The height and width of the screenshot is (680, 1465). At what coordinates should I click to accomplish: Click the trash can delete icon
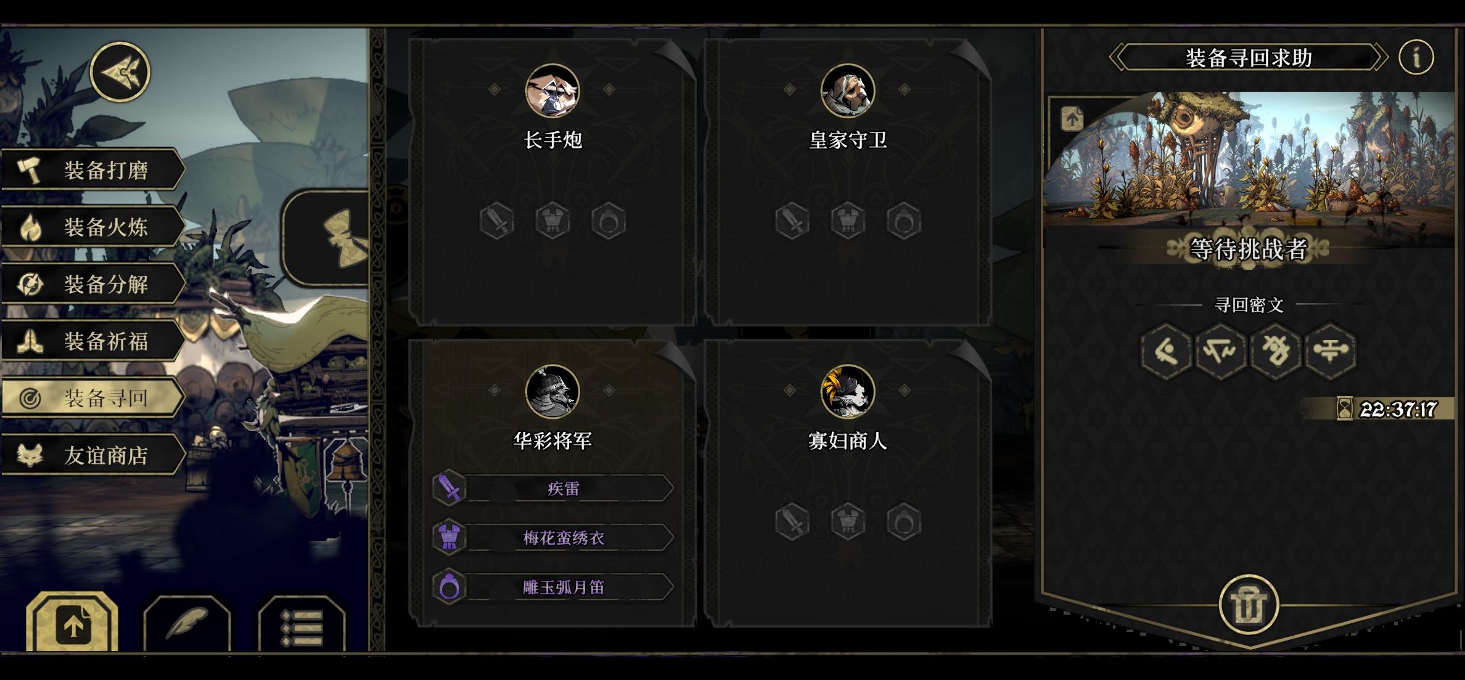1249,605
